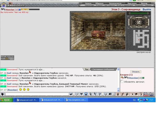Click the clock and sound widget showing 07:17
Viewport: 157px width, 118px height.
[148, 94]
